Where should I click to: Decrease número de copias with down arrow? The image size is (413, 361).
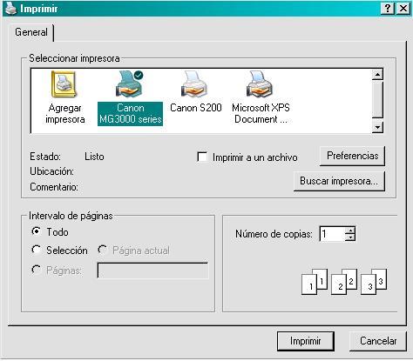click(x=350, y=237)
